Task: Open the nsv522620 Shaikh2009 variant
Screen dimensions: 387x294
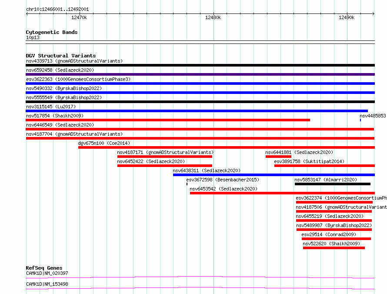Action: click(334, 248)
